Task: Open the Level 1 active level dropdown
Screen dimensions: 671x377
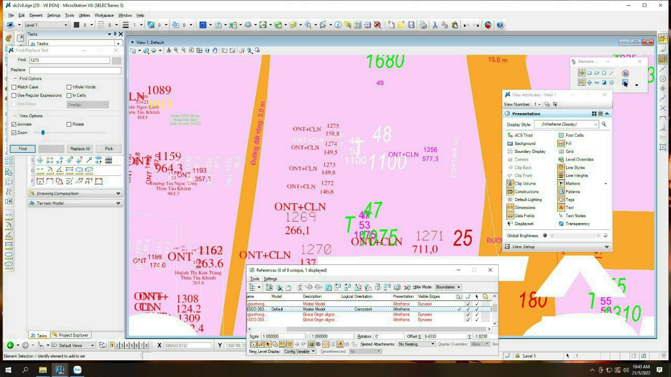Action: (46, 25)
